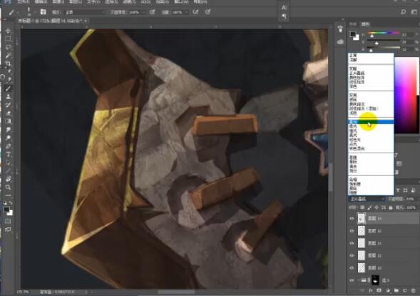
Task: Swap foreground and background colors
Action: [11, 203]
